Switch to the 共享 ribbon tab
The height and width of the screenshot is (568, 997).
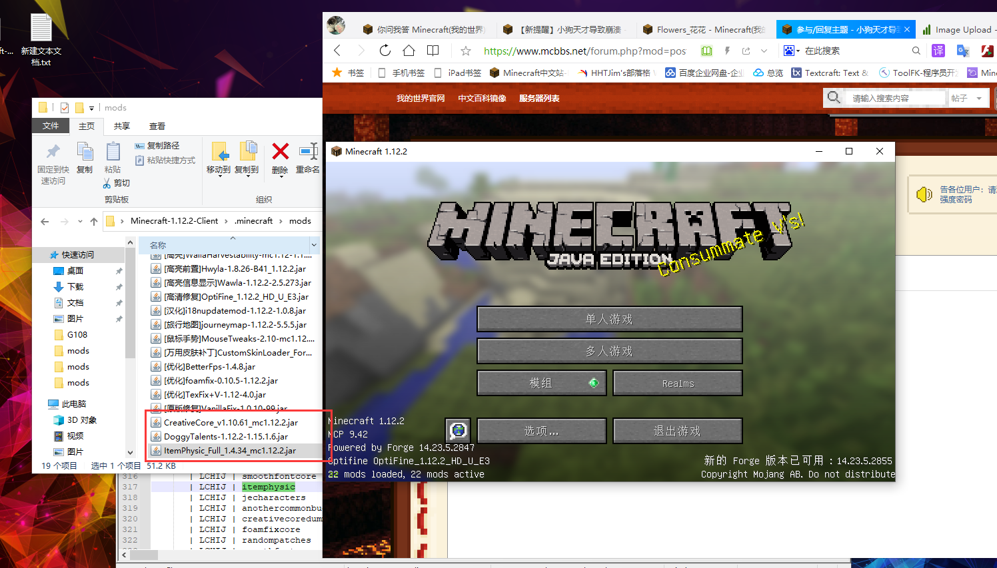[x=121, y=126]
